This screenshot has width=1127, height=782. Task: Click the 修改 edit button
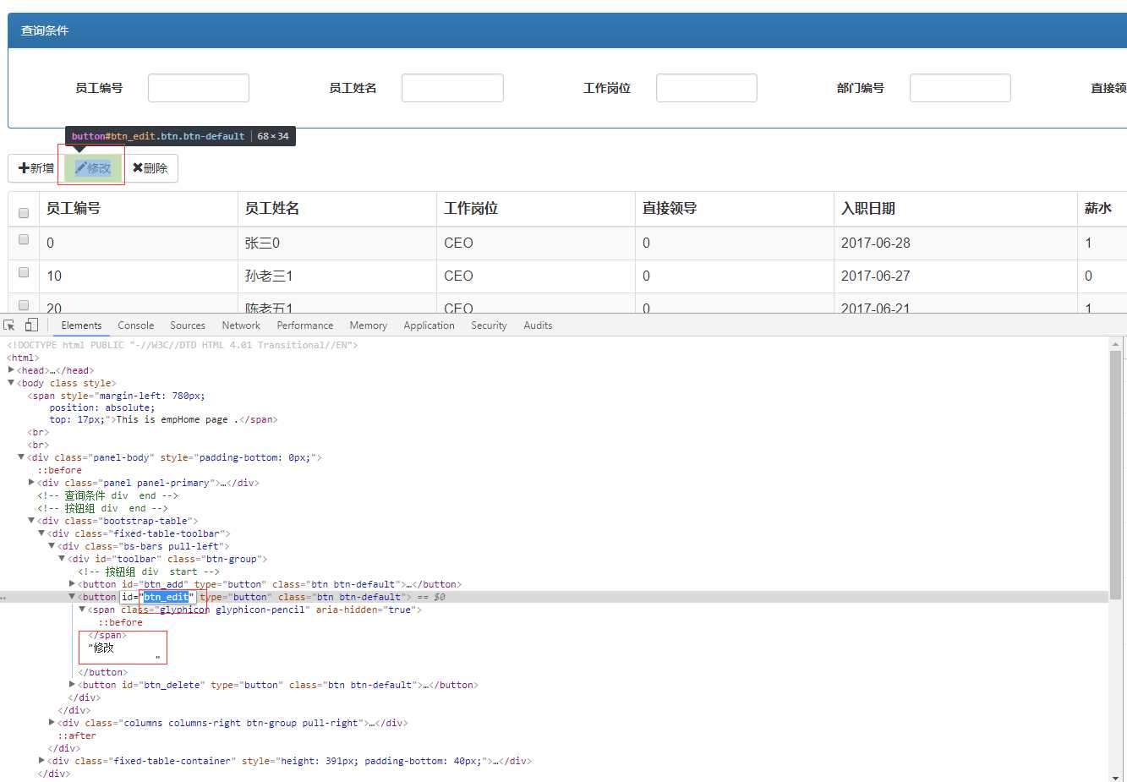tap(93, 168)
